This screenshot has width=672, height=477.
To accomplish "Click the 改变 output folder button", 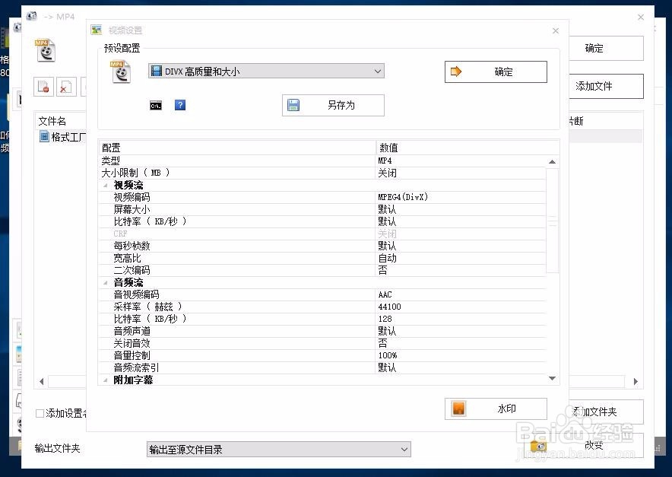I will [593, 446].
